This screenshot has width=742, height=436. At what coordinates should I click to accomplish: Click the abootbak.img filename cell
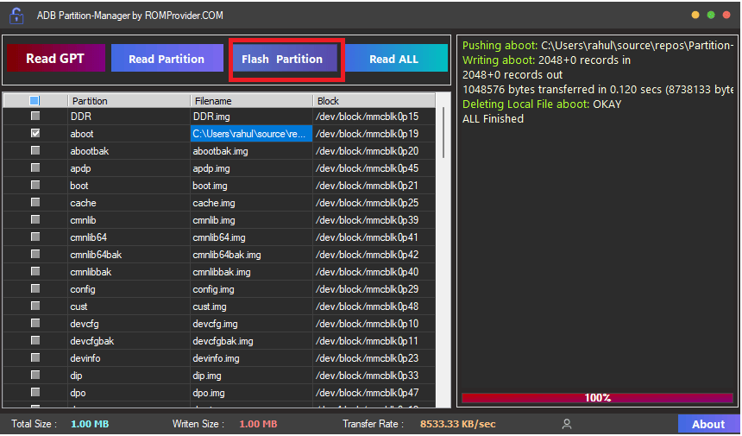pyautogui.click(x=251, y=151)
